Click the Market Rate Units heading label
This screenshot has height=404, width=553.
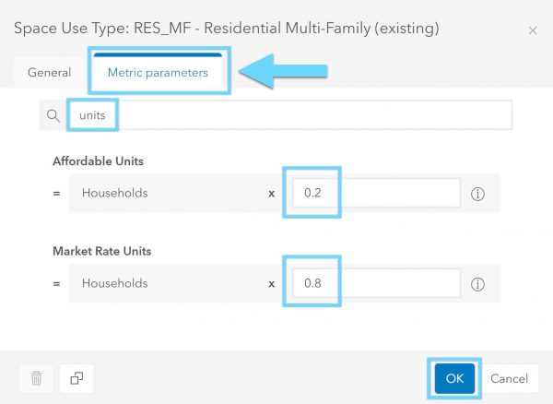pyautogui.click(x=100, y=250)
